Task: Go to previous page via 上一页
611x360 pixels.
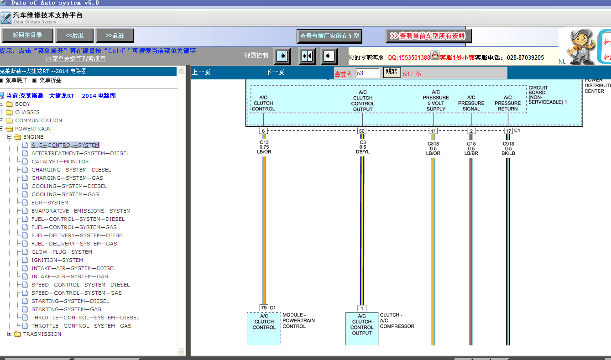Action: [x=201, y=73]
